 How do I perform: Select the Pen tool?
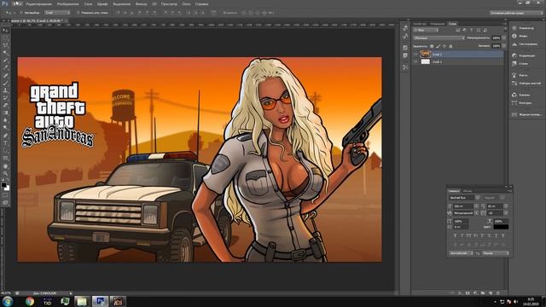click(5, 136)
